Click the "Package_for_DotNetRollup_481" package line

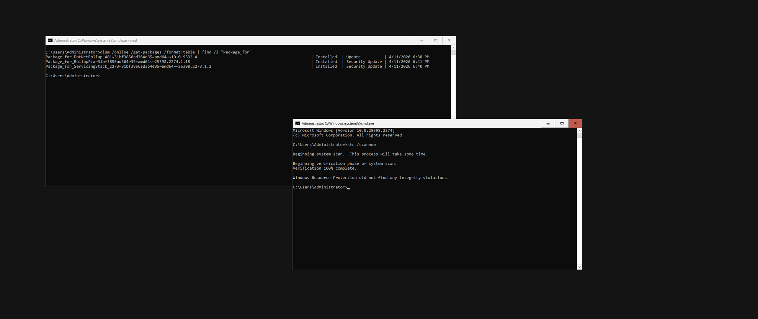(121, 57)
